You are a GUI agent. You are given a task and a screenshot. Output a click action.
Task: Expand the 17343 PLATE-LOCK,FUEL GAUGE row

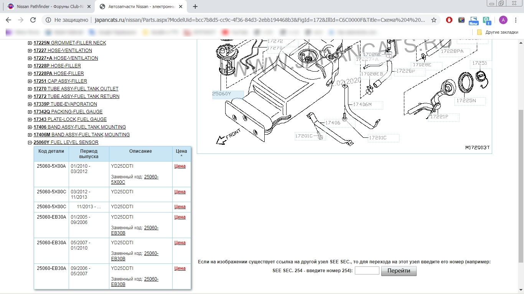pos(30,119)
